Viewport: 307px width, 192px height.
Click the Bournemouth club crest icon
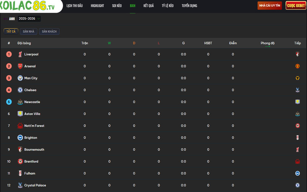pyautogui.click(x=20, y=149)
